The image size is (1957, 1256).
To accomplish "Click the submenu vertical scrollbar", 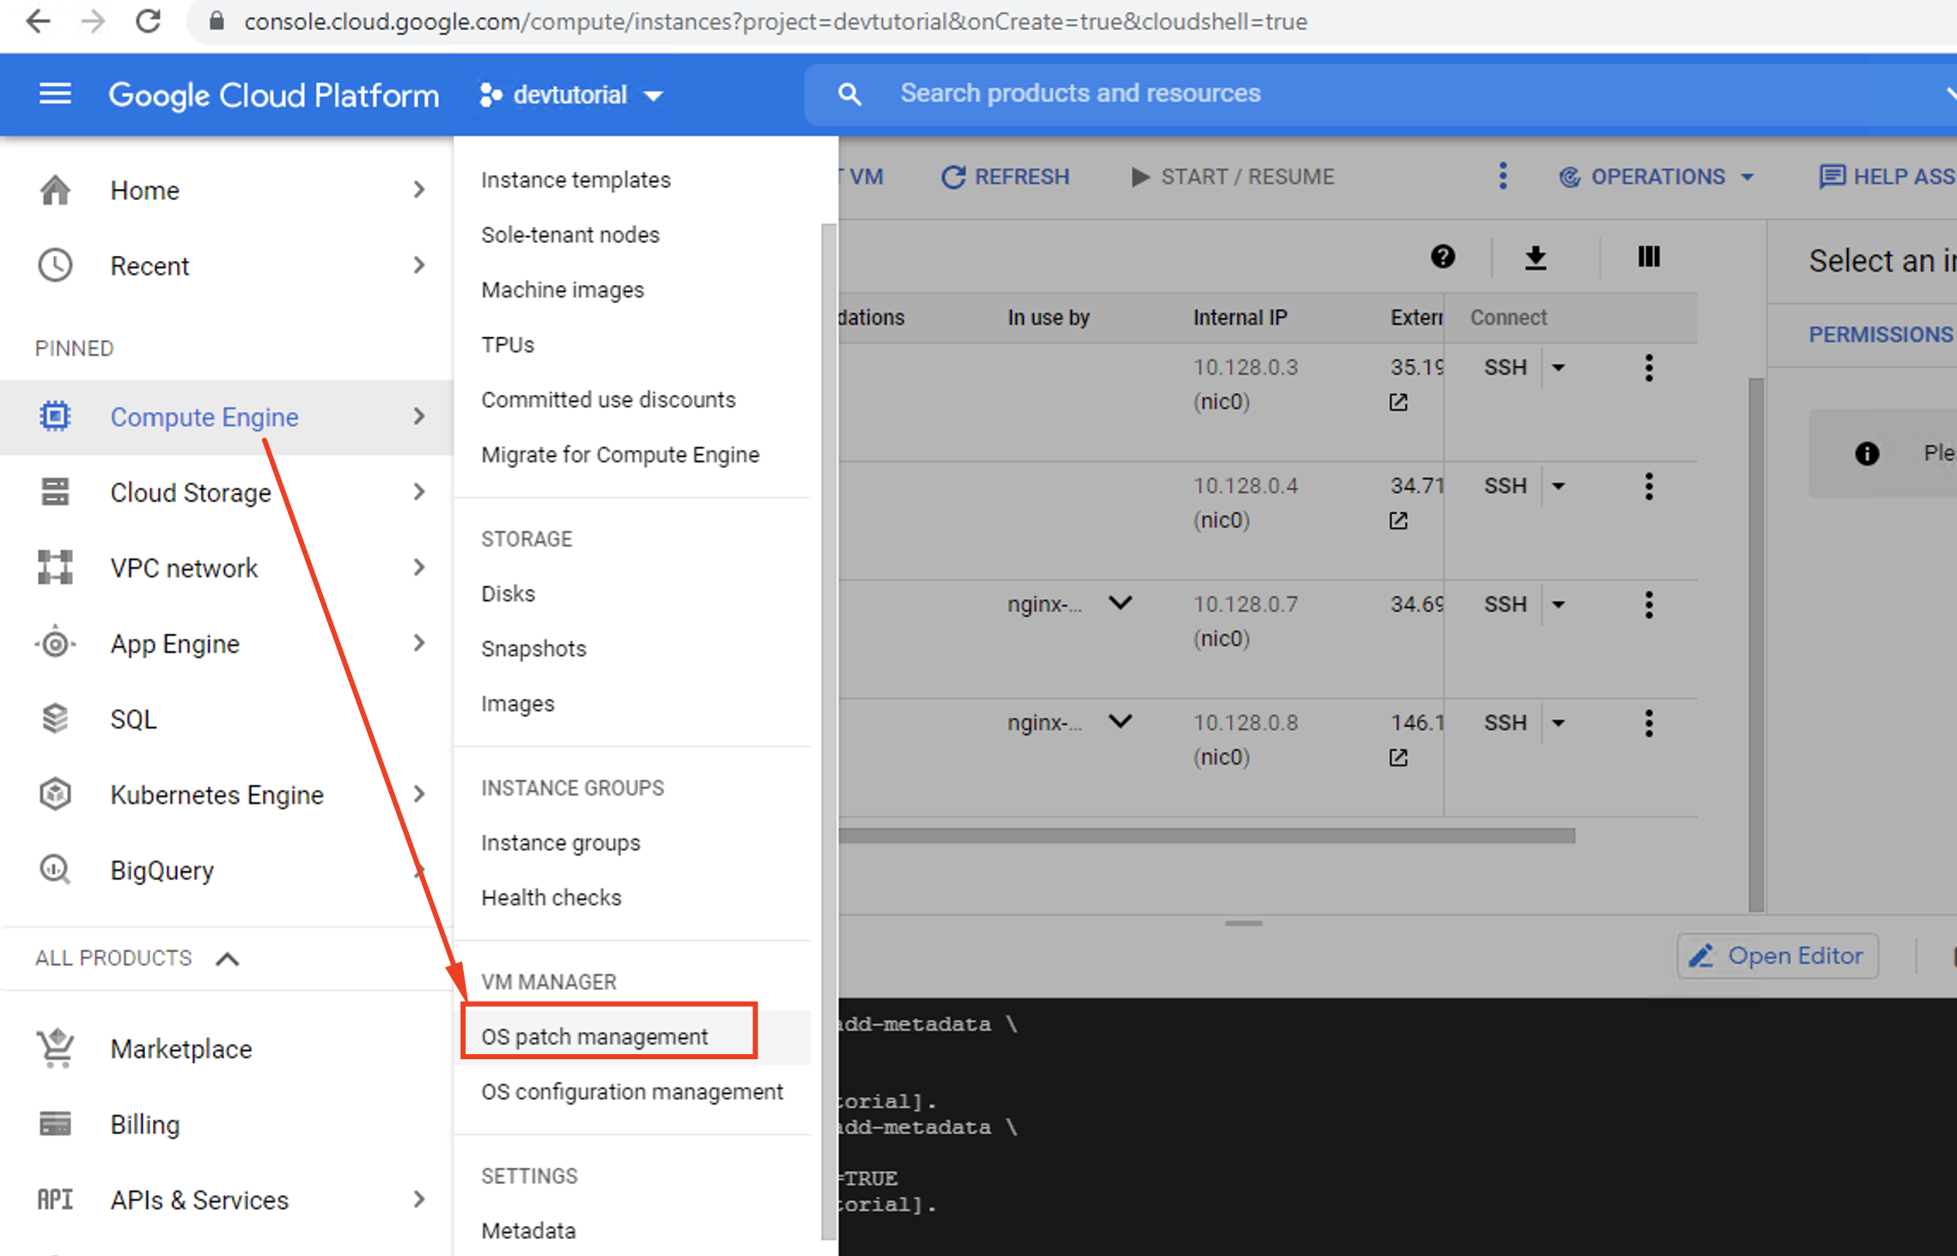I will tap(828, 730).
